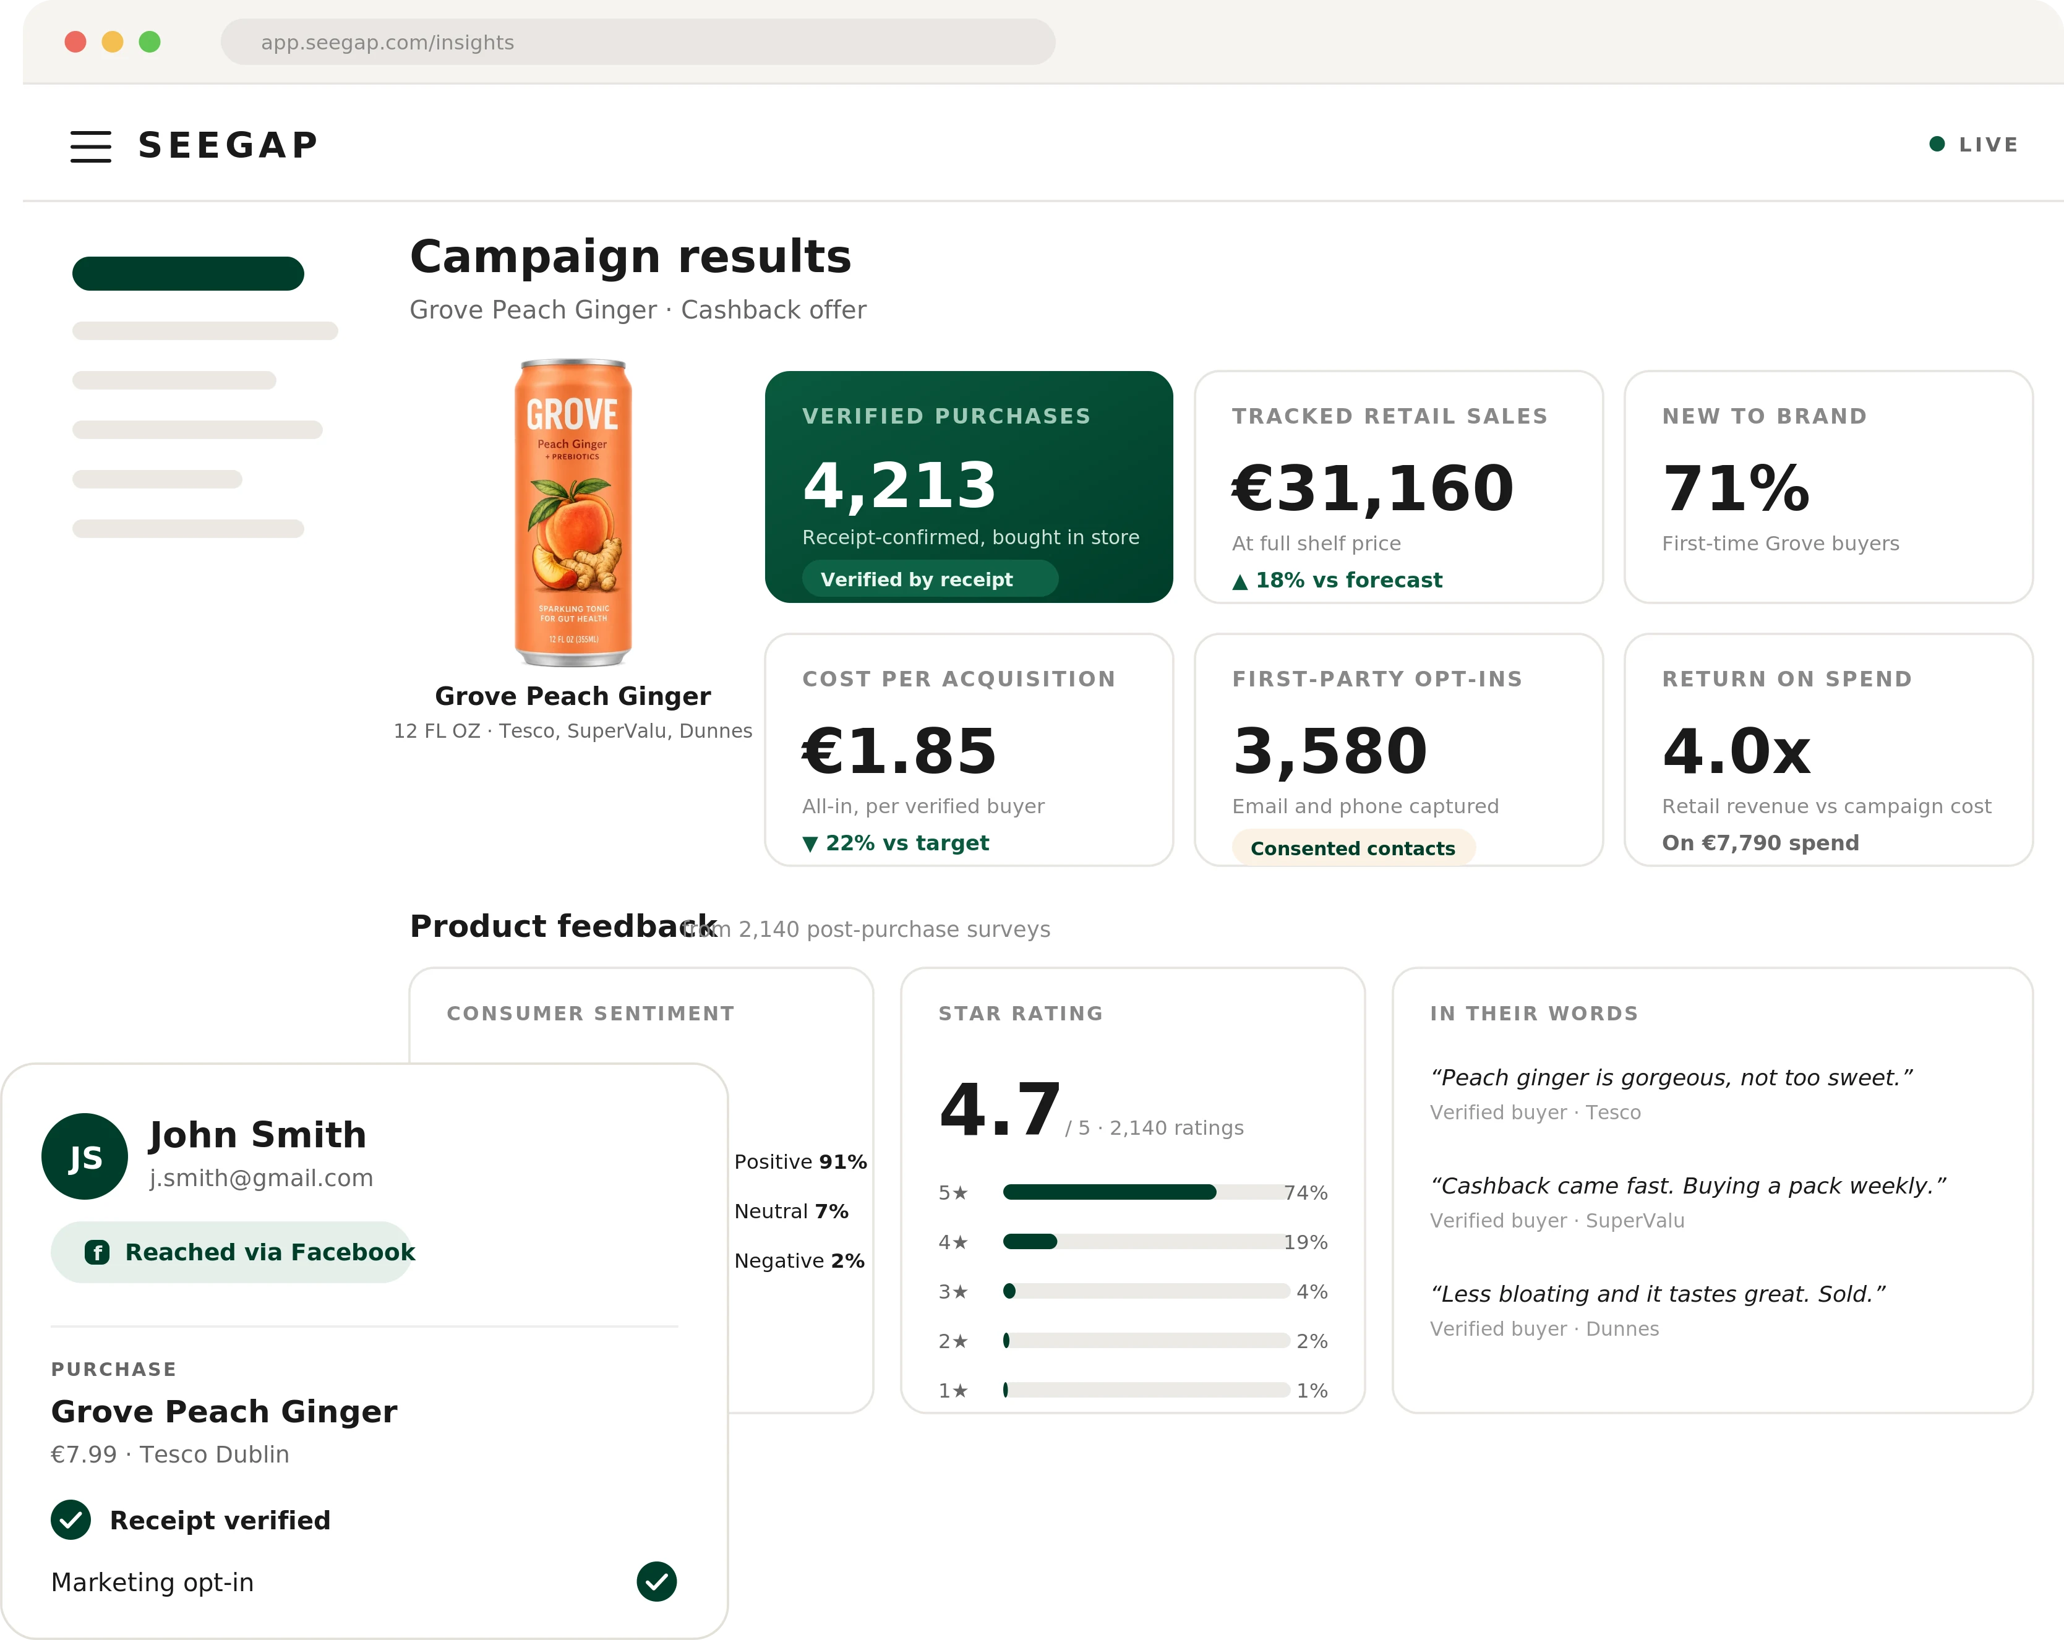This screenshot has width=2064, height=1640.
Task: Click the quote "Peach ginger is gorgeous, not too sweet."
Action: click(x=1671, y=1078)
